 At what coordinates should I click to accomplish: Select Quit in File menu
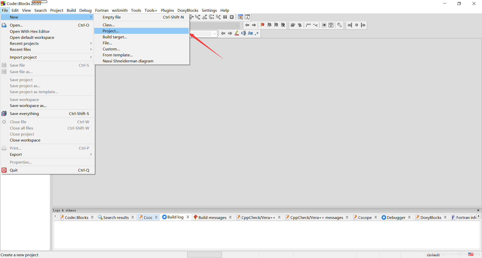coord(48,170)
